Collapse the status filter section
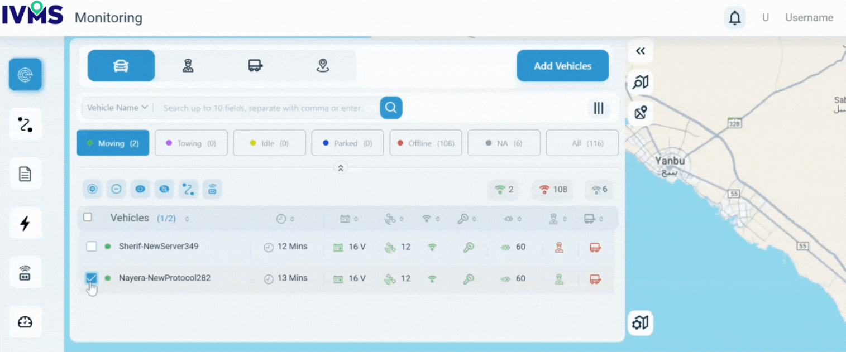 [x=341, y=168]
